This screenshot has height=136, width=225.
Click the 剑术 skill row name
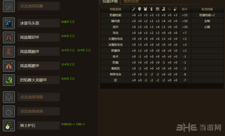point(115,27)
